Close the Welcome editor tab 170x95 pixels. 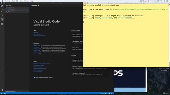pos(39,6)
